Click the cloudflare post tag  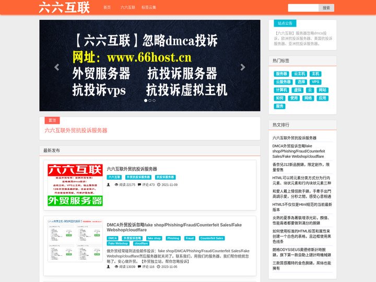click(x=141, y=244)
